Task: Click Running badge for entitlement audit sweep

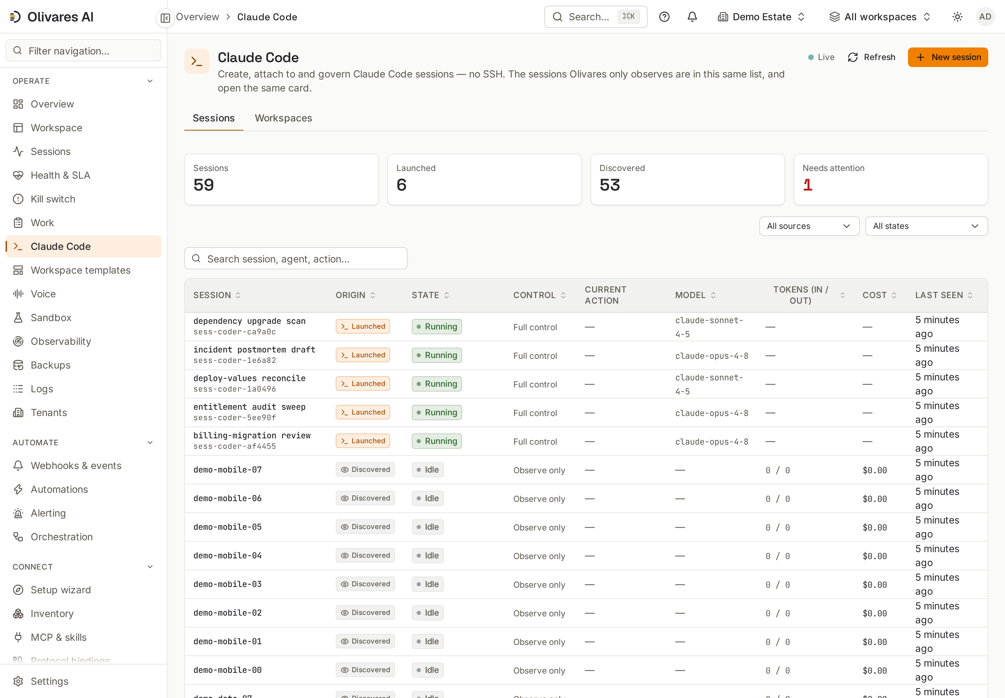Action: point(437,413)
